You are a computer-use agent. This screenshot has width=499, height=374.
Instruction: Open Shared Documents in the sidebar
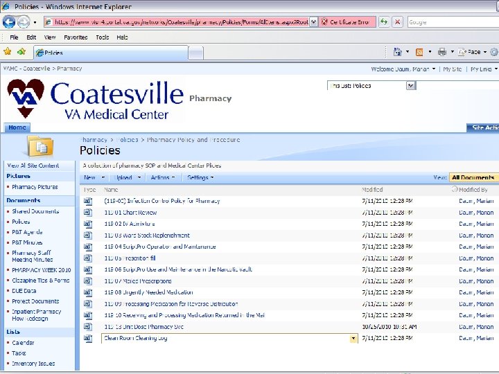pos(35,211)
